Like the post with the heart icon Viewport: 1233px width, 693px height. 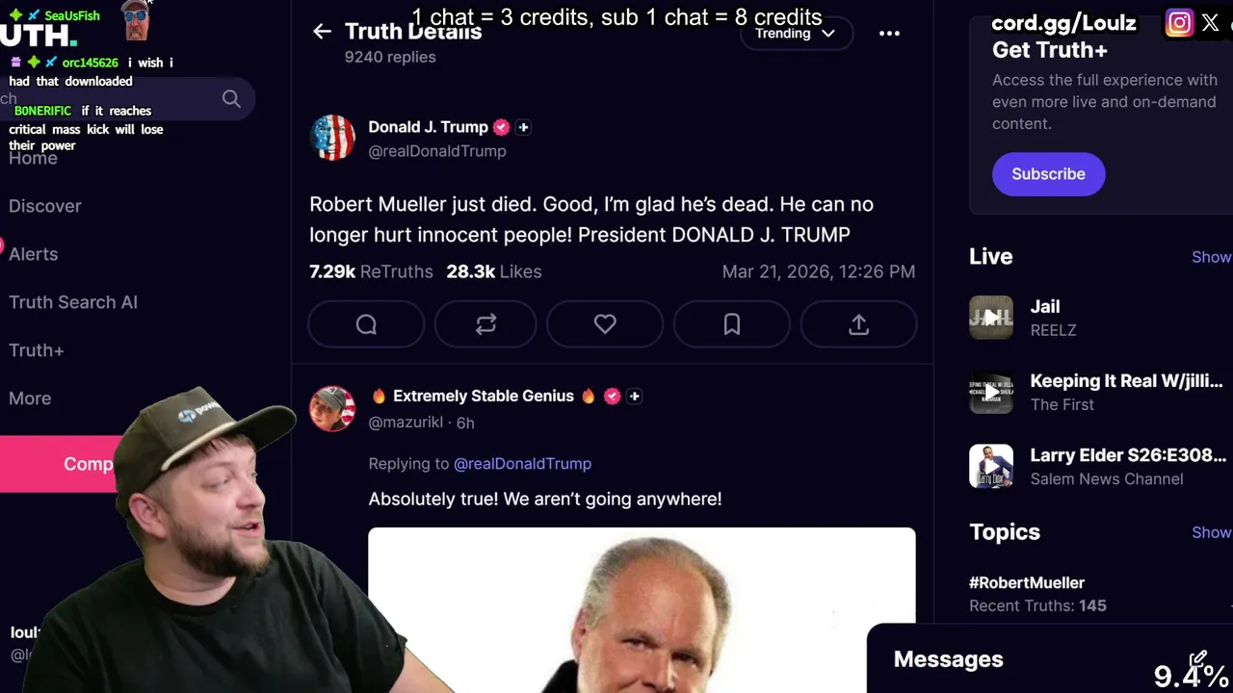[605, 324]
